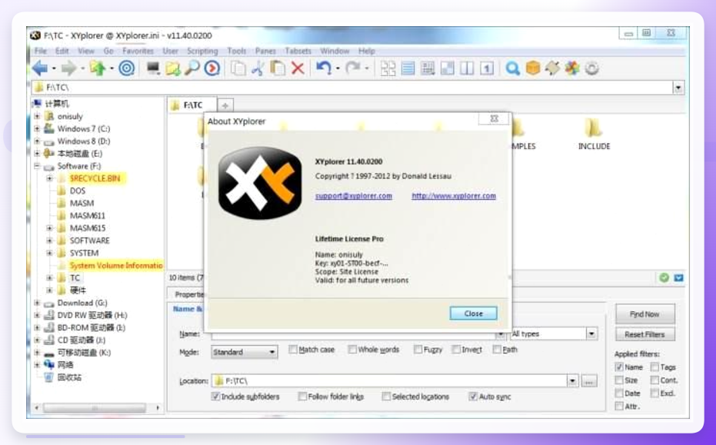Open support@xyplorer.com email link

354,196
